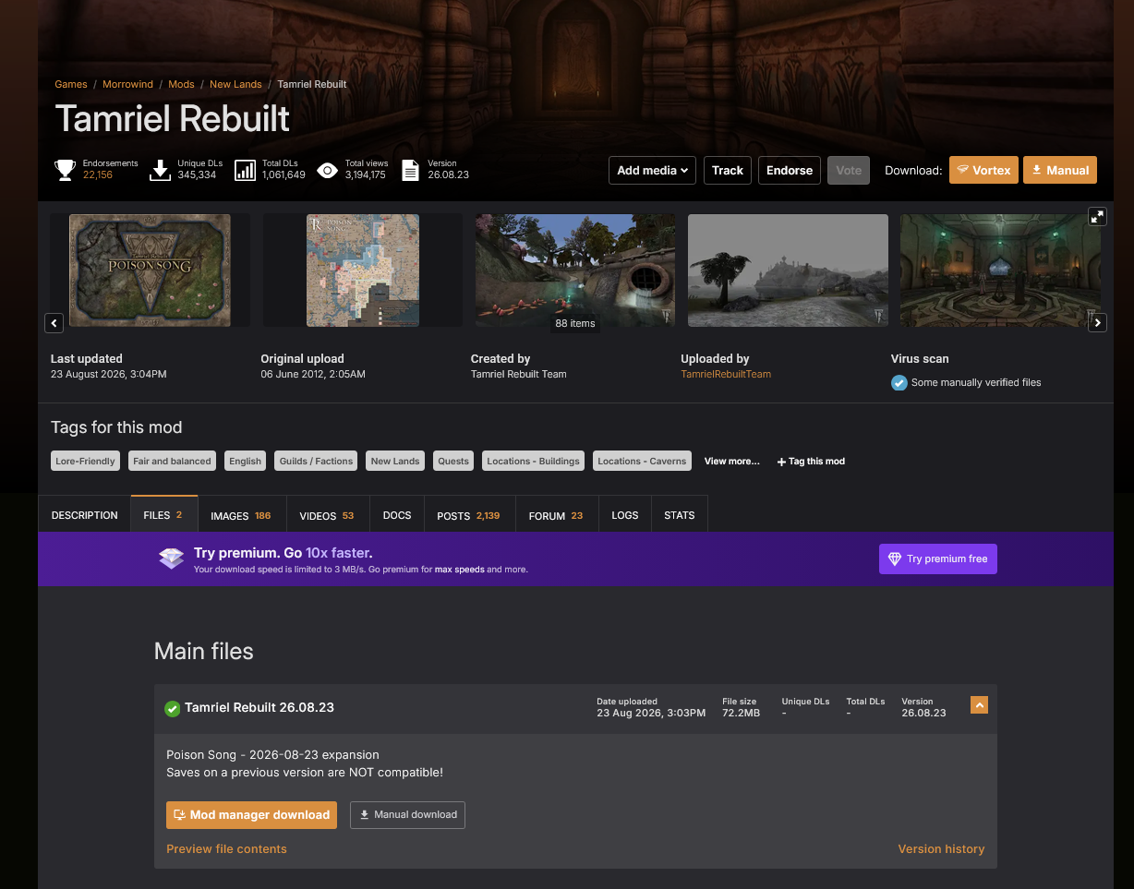Click the 22,156 endorsements count
This screenshot has height=889, width=1134.
click(98, 175)
